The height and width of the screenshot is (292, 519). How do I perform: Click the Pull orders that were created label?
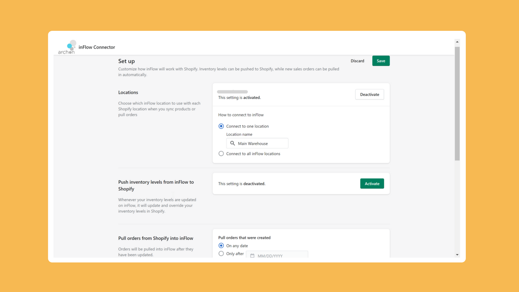(244, 238)
